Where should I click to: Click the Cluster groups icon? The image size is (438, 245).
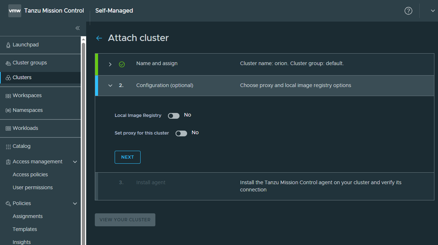pyautogui.click(x=8, y=63)
